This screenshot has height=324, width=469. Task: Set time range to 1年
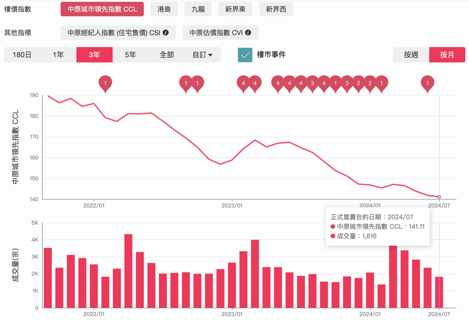coord(58,55)
